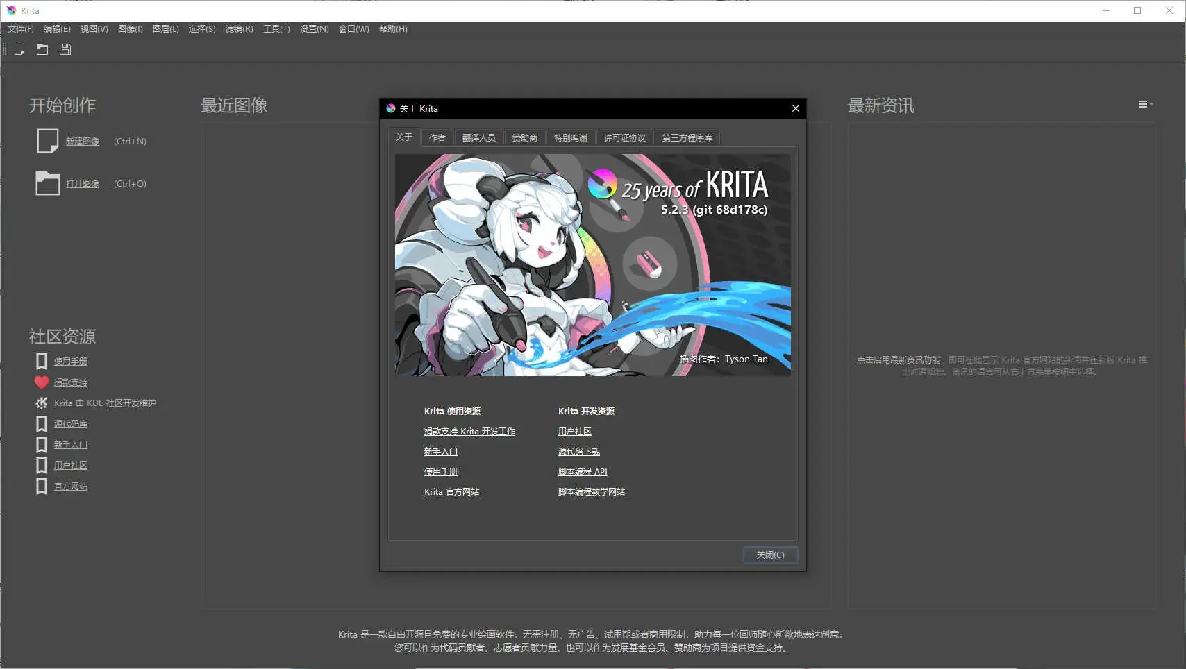Viewport: 1186px width, 669px height.
Task: Open the 图像(I) menu
Action: coord(131,29)
